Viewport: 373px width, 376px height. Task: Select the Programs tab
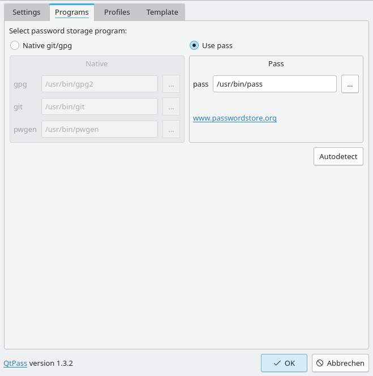click(72, 12)
